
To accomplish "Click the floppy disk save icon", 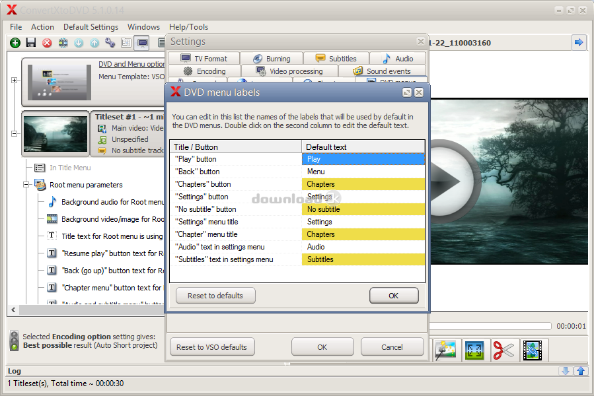I will pyautogui.click(x=31, y=42).
